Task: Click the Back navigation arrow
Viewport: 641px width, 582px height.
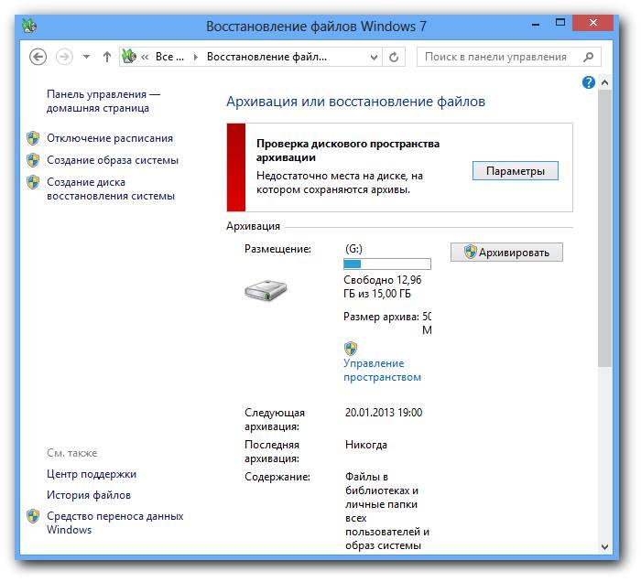Action: (x=38, y=57)
